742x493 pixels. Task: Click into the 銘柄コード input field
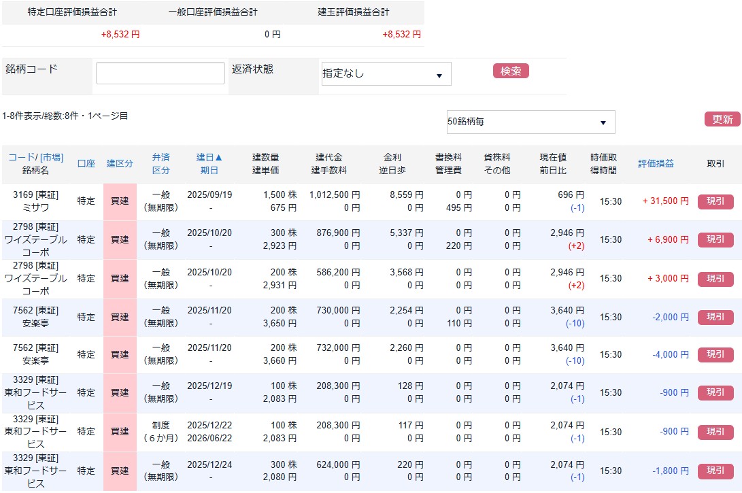160,73
